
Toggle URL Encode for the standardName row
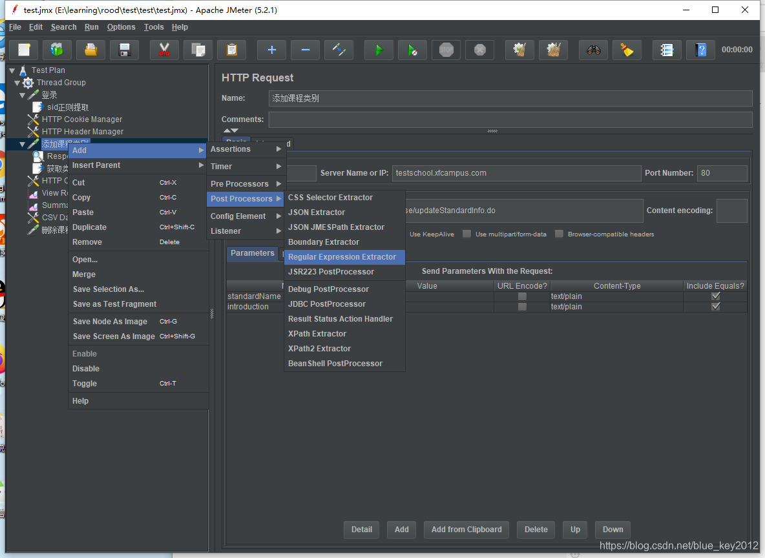tap(522, 296)
